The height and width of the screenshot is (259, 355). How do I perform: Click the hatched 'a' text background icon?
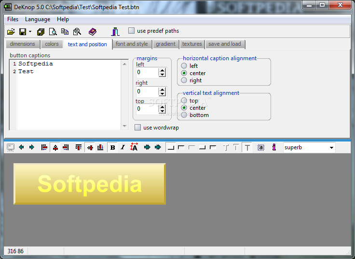[x=261, y=148]
